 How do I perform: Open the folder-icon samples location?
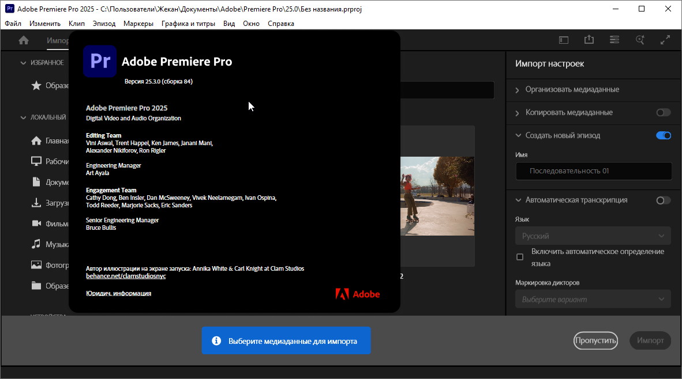pos(50,286)
